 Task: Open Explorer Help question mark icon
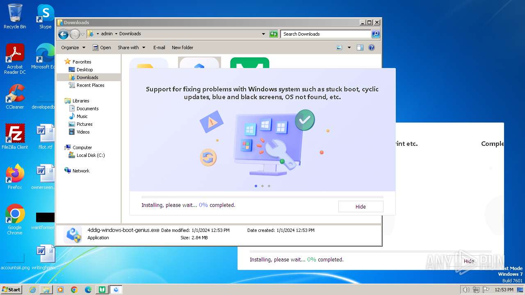tap(372, 48)
